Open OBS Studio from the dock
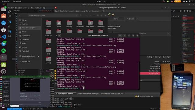 point(3,71)
